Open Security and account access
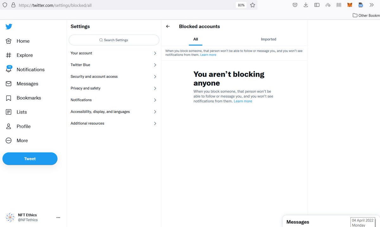Image resolution: width=380 pixels, height=227 pixels. pos(114,77)
